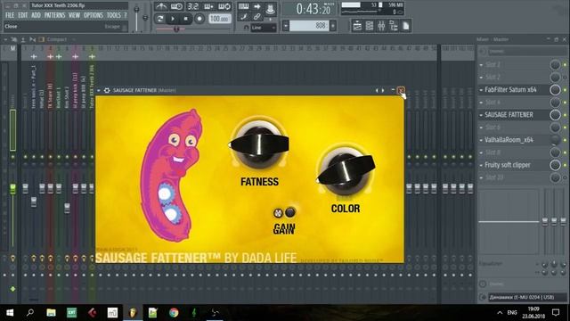Toggle the 3.2 countdown before recording

point(192,6)
